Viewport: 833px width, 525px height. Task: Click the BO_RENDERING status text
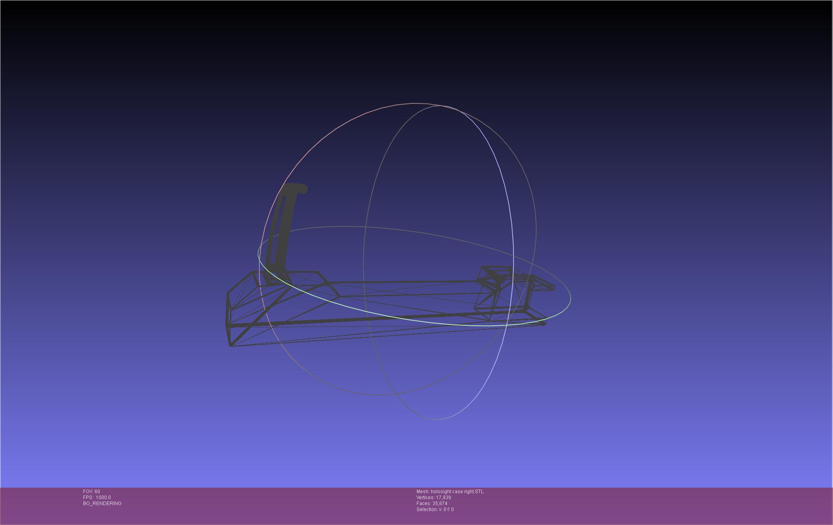click(102, 504)
